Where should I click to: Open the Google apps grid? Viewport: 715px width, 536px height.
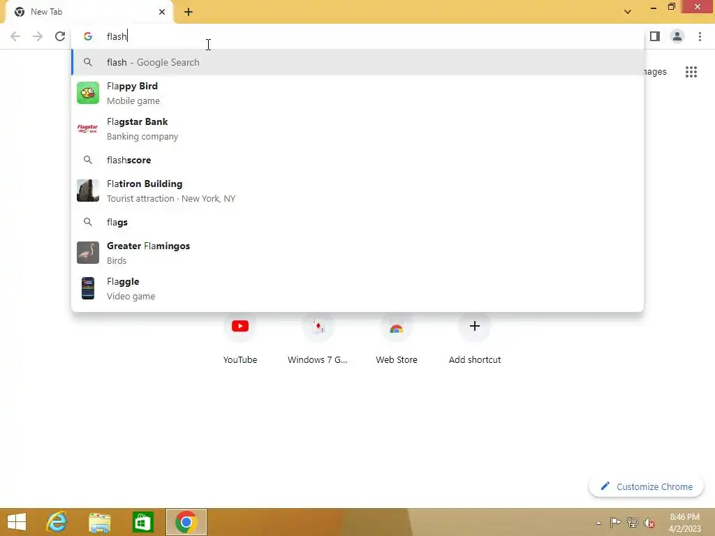[x=691, y=72]
